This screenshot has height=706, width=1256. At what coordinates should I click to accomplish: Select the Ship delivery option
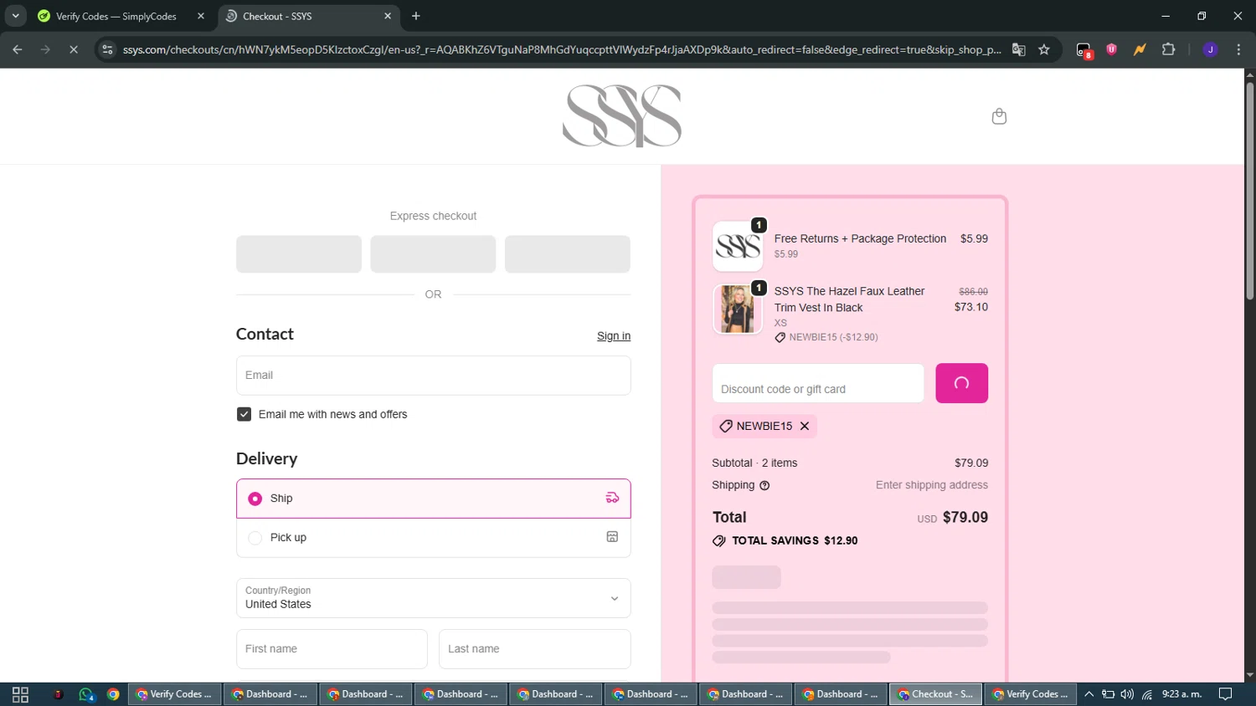(x=433, y=499)
